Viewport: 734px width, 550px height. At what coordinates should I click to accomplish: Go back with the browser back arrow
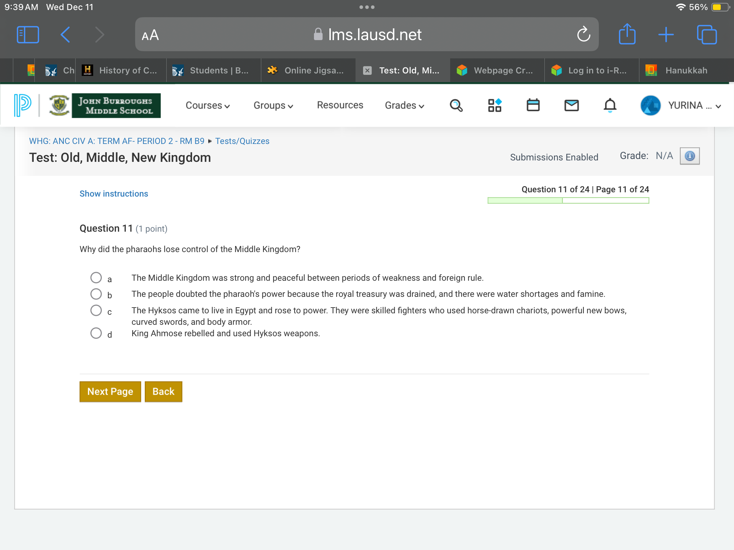coord(65,35)
